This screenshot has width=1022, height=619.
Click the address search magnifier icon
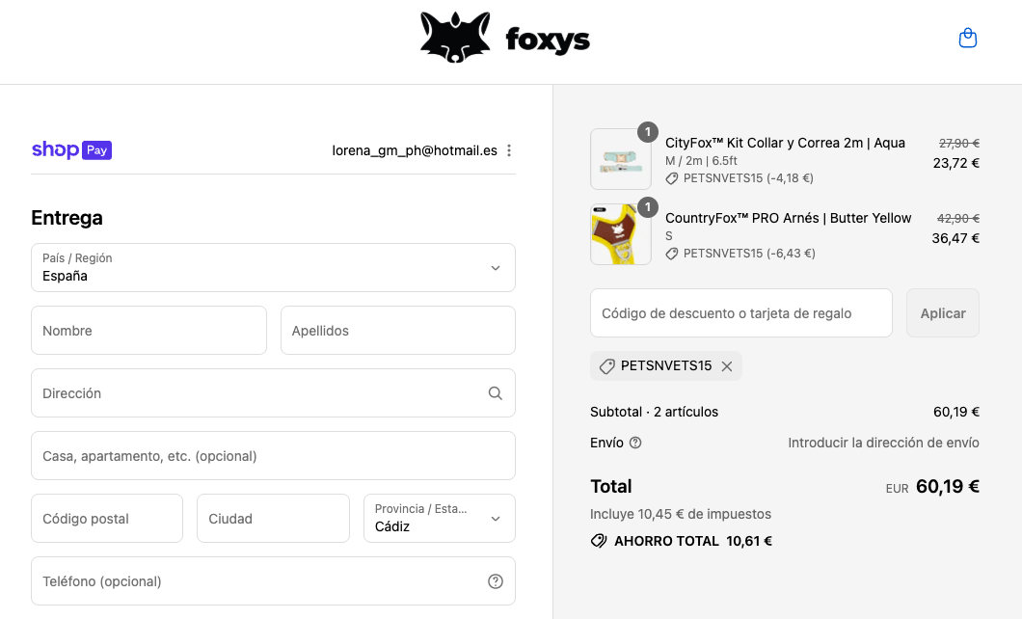point(496,393)
